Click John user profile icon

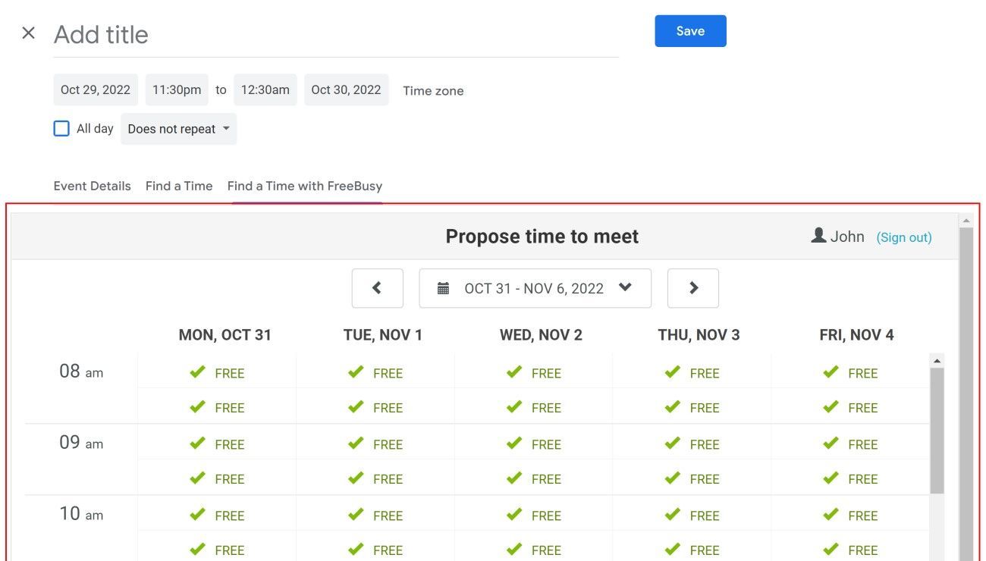pos(818,236)
